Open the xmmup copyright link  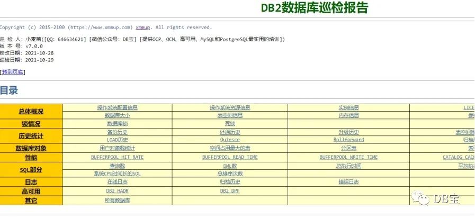(142, 28)
